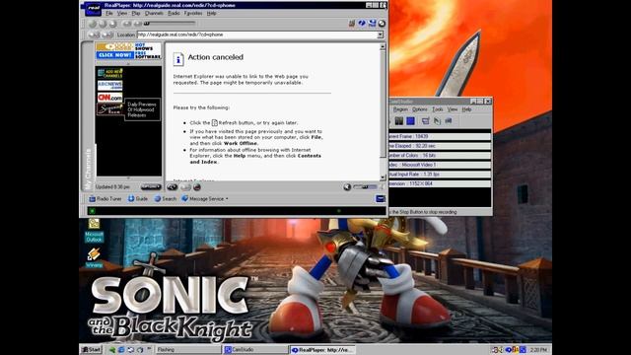Screen dimensions: 631x355
Task: Click the fast-forward button in RealPlayer
Action: click(138, 24)
